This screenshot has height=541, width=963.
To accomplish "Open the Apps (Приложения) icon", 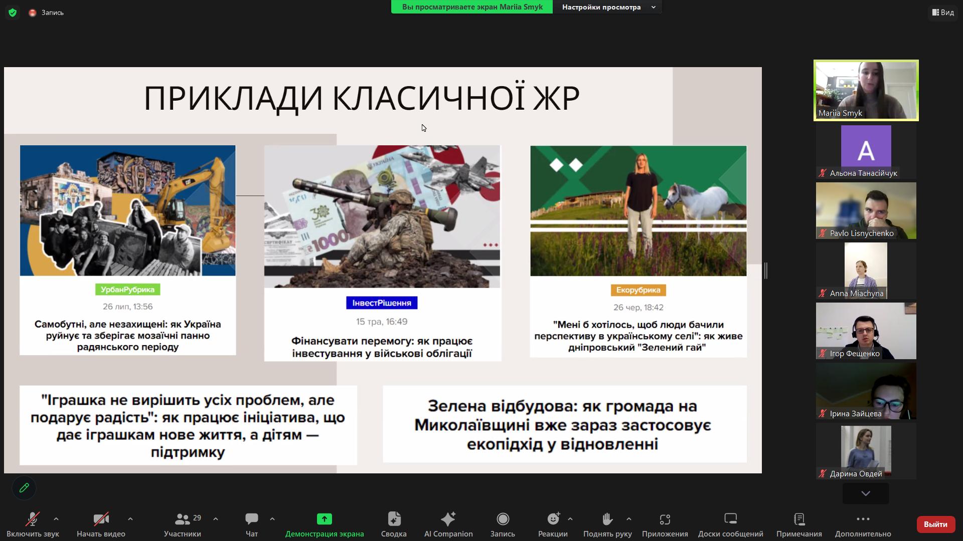I will point(665,519).
